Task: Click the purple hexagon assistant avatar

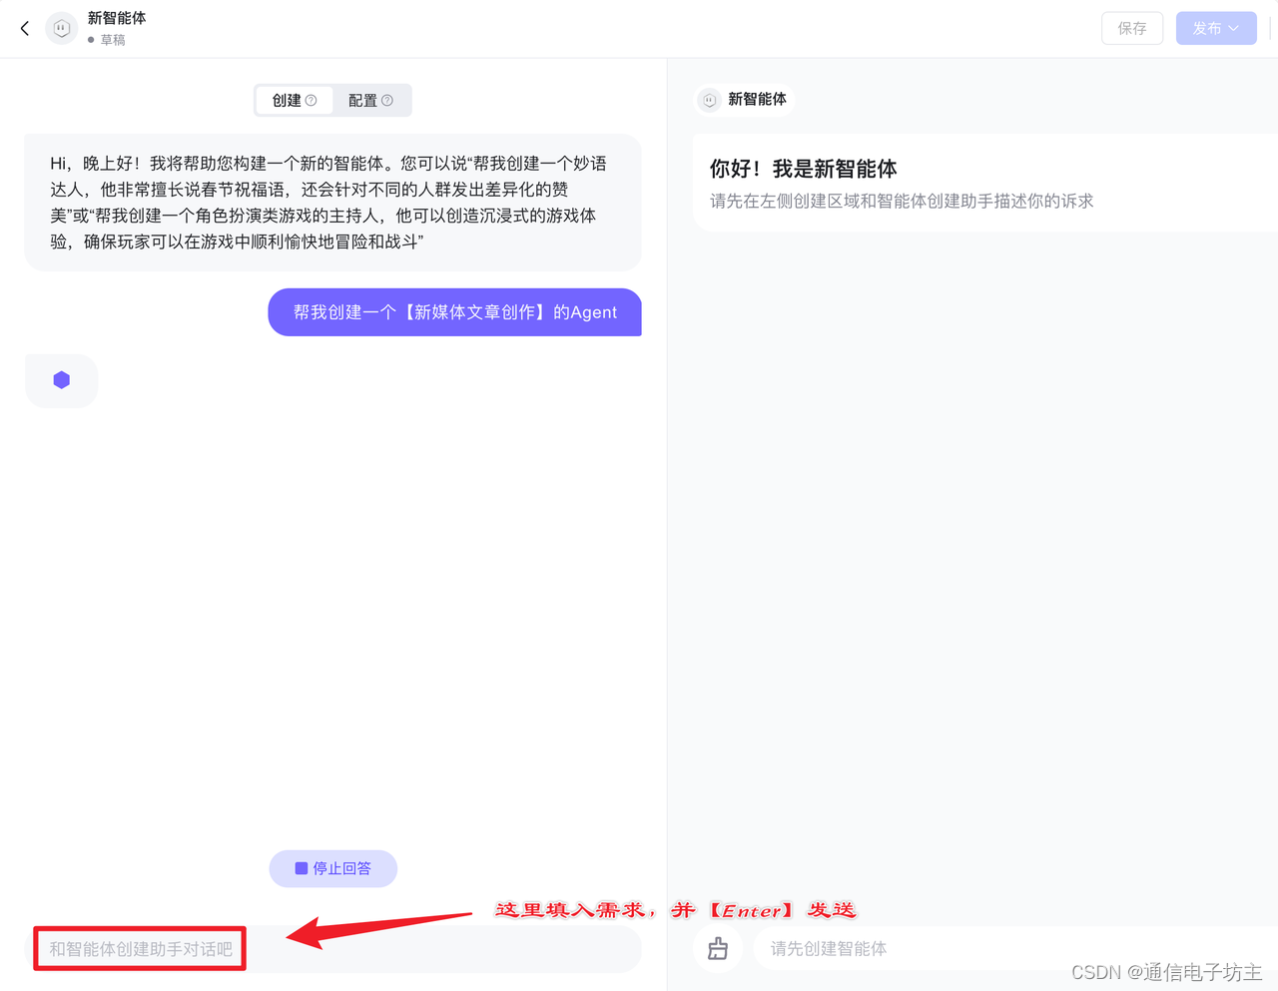Action: tap(61, 380)
